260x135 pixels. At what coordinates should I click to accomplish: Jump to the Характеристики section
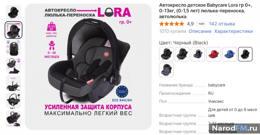pos(233,31)
